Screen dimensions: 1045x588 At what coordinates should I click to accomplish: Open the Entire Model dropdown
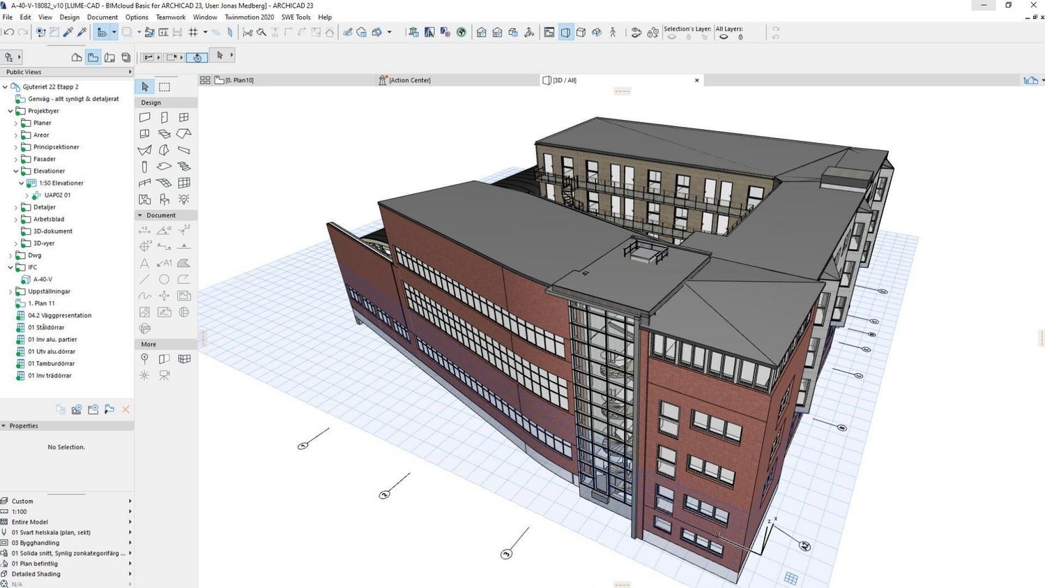[66, 522]
